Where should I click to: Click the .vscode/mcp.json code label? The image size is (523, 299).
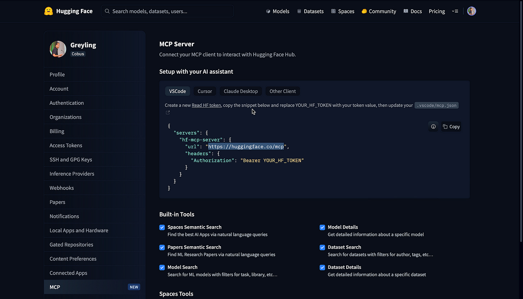click(436, 106)
